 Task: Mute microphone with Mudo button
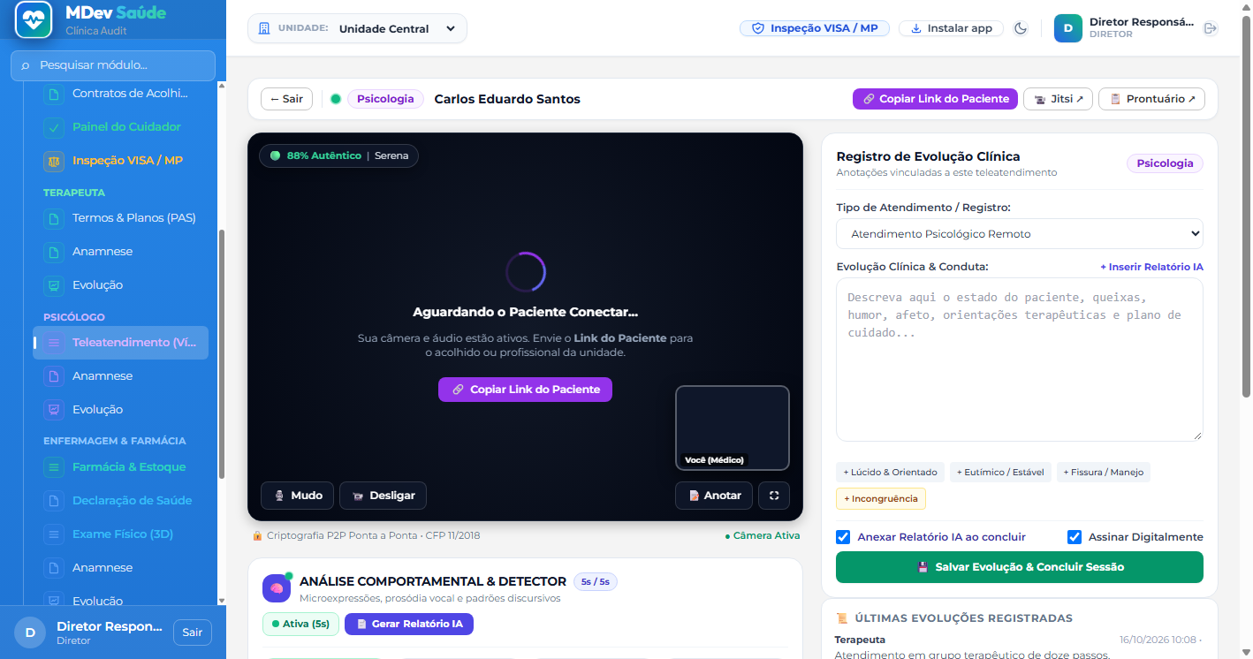(x=298, y=496)
